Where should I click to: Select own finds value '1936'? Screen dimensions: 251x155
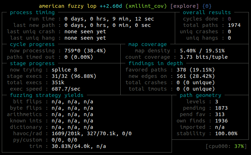pos(221,121)
